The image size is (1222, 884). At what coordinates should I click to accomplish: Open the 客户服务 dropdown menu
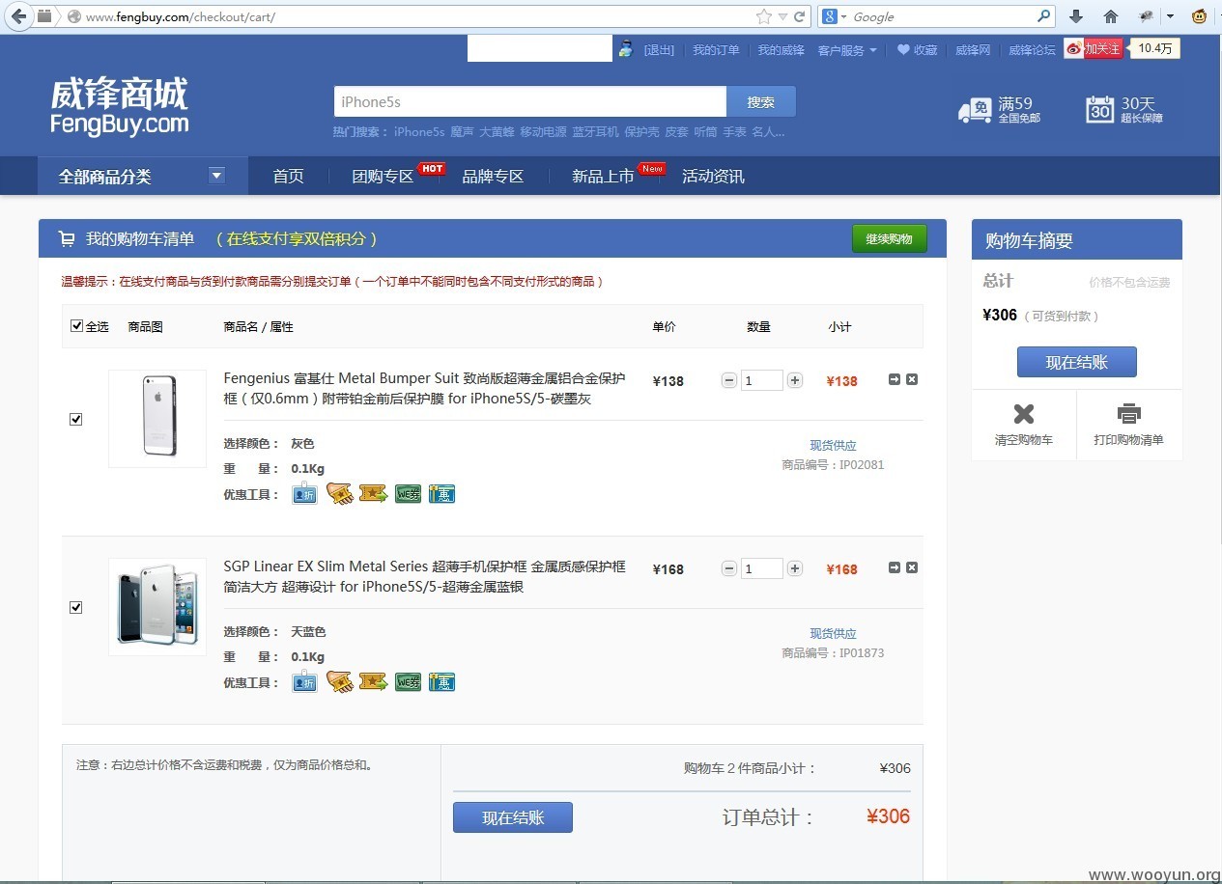pyautogui.click(x=847, y=50)
